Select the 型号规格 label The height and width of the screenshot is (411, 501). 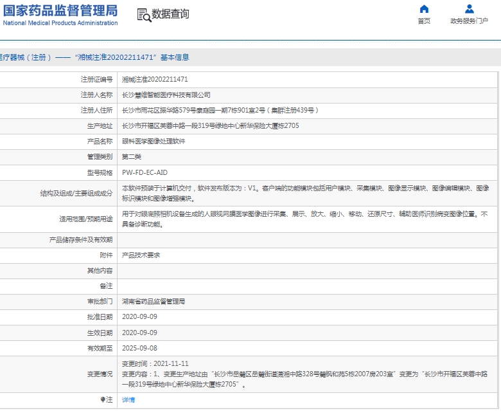(100, 173)
